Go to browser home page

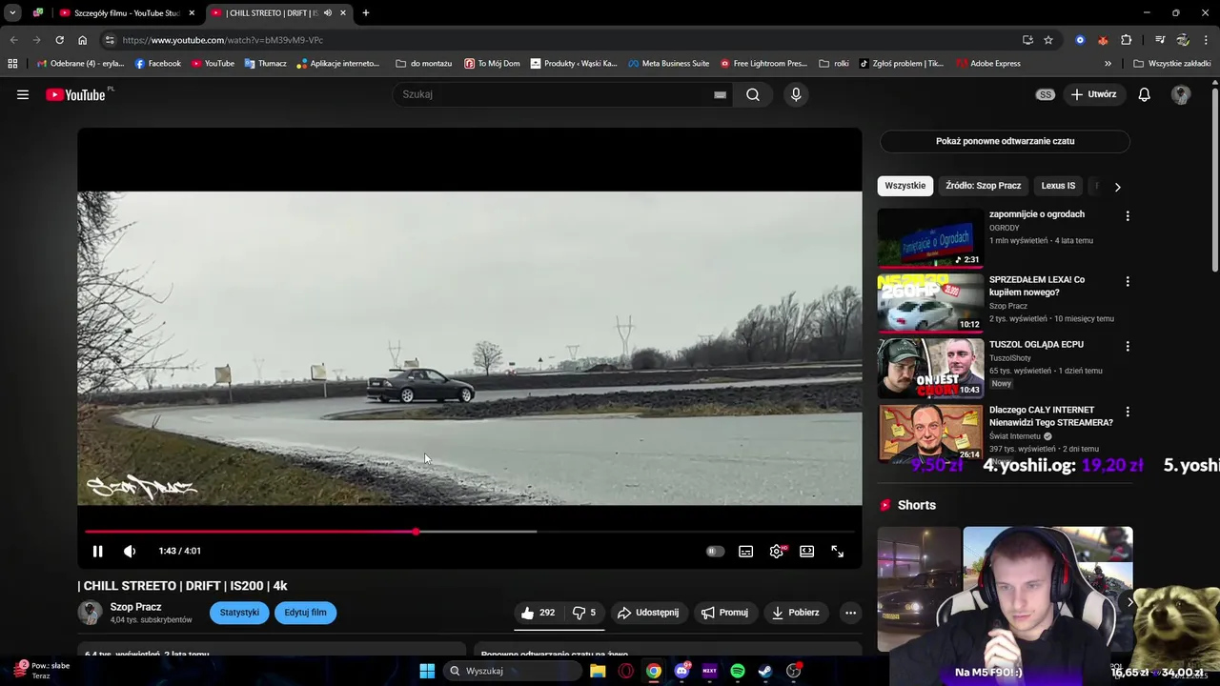tap(82, 40)
